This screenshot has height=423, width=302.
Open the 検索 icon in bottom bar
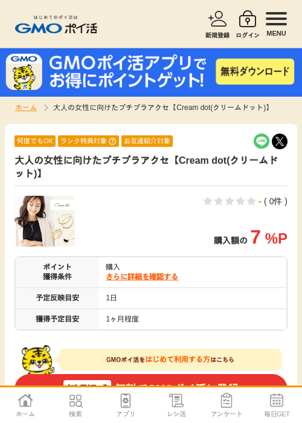click(x=75, y=401)
